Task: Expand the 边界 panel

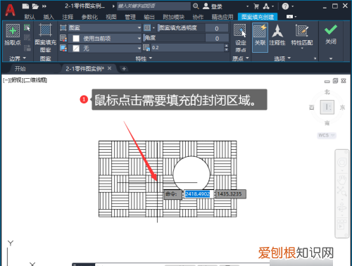Action: 18,58
